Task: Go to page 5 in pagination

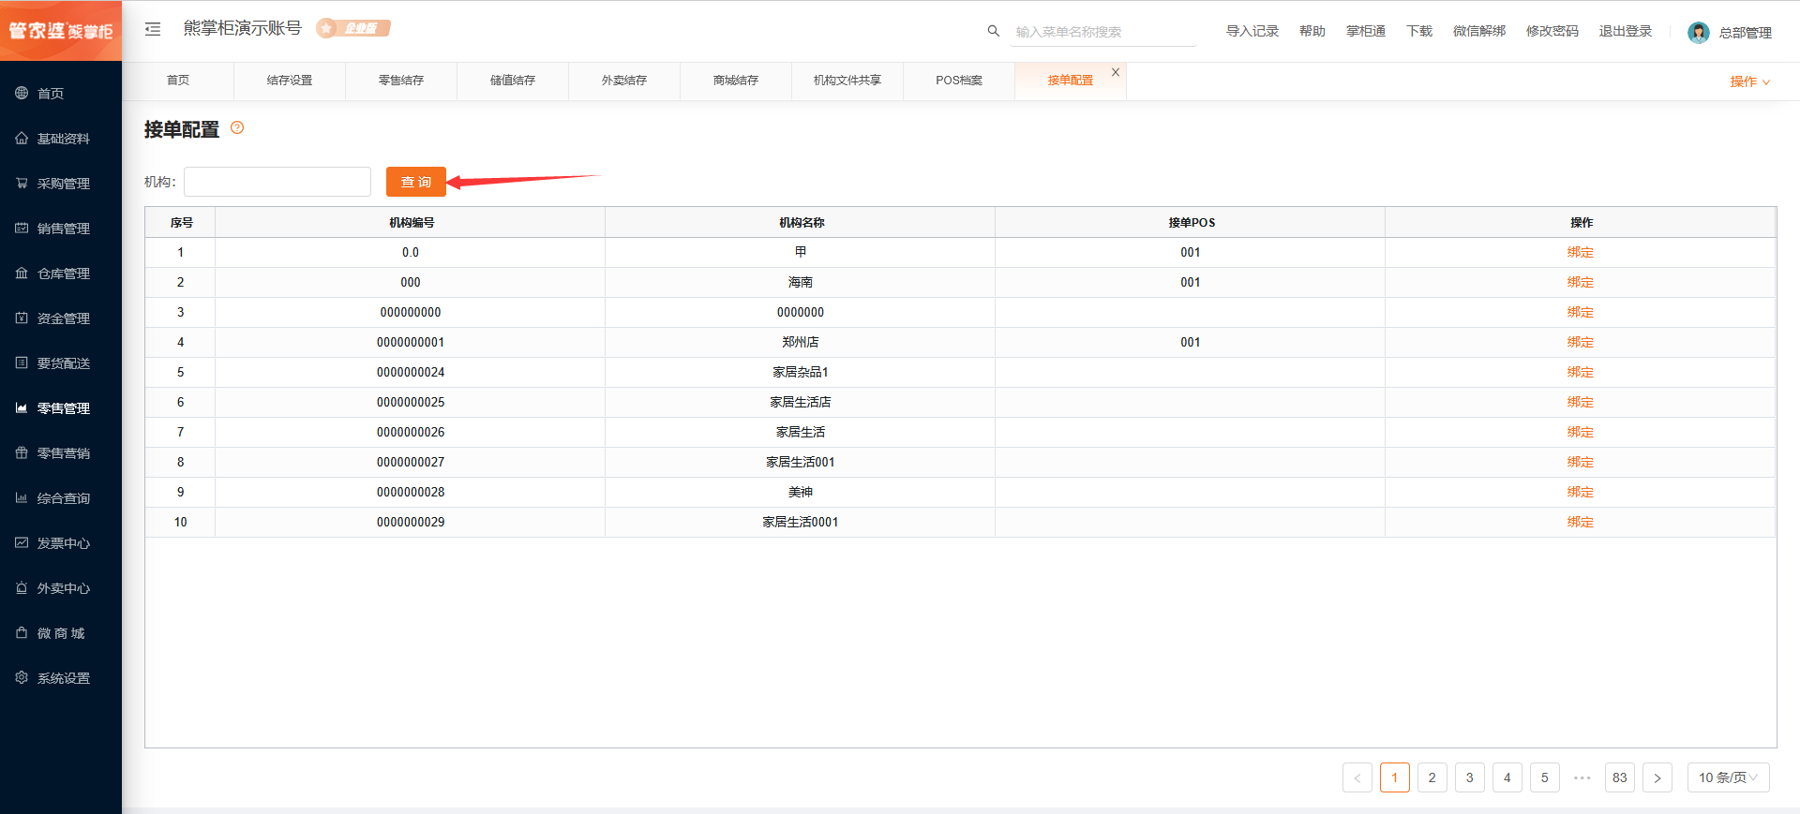Action: pos(1545,777)
